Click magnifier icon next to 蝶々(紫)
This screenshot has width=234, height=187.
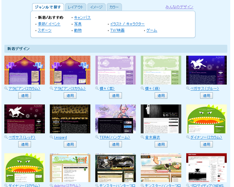tap(97, 88)
